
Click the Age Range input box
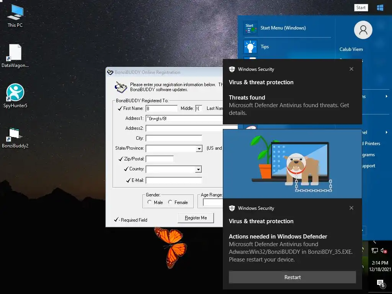click(213, 202)
